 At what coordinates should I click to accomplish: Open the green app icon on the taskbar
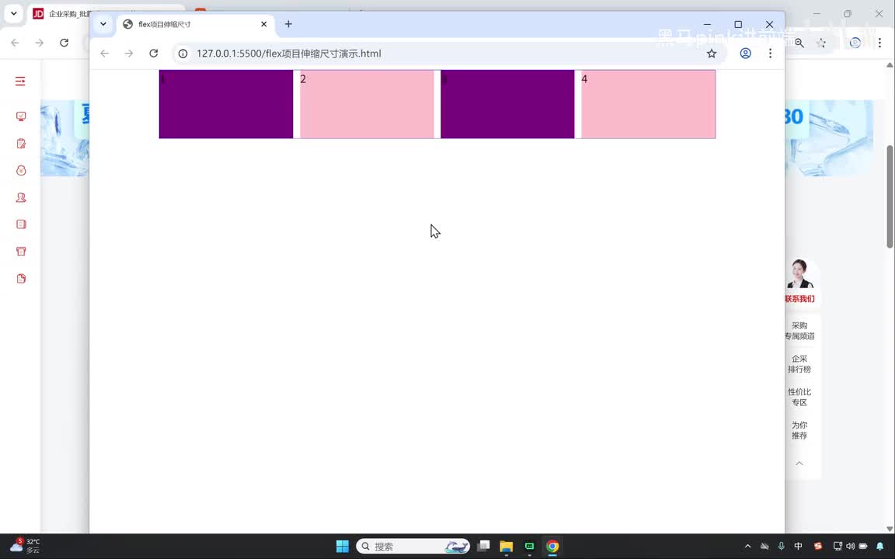(x=529, y=547)
